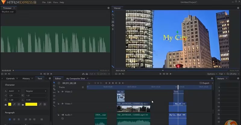Select the Text tool in Viewer
The width and height of the screenshot is (241, 125).
pos(113,18)
